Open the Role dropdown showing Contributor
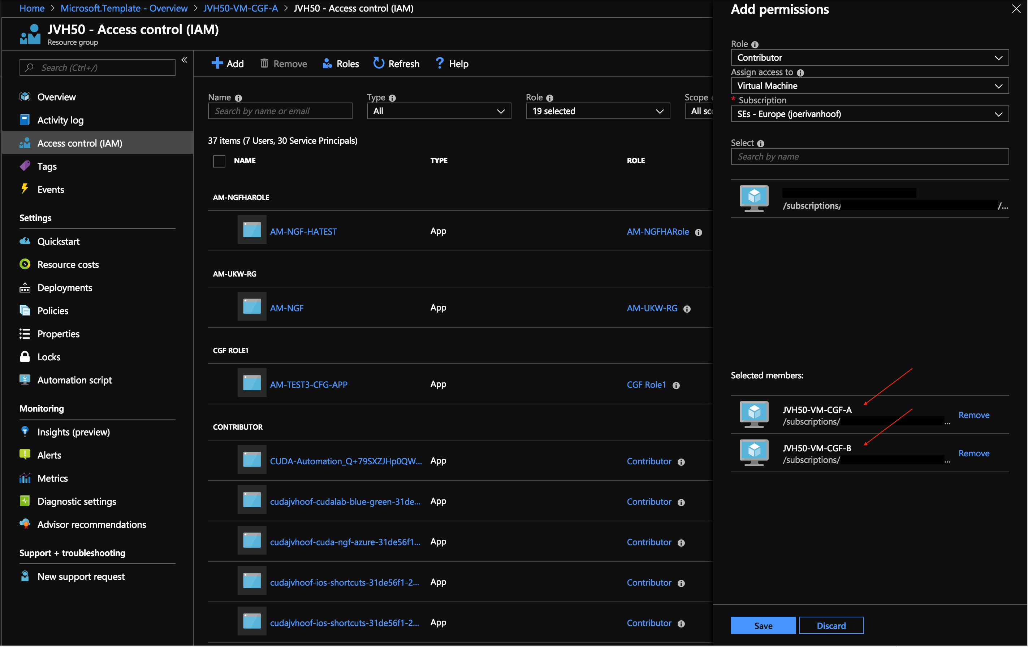1028x647 pixels. coord(870,58)
